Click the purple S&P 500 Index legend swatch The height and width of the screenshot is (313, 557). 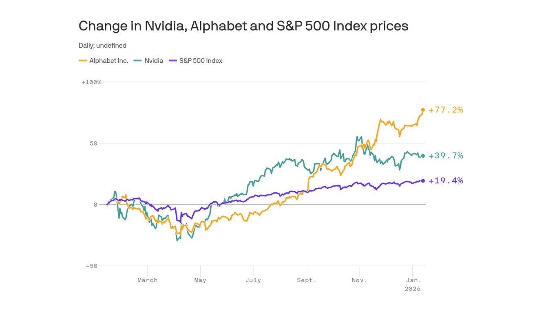pyautogui.click(x=172, y=61)
